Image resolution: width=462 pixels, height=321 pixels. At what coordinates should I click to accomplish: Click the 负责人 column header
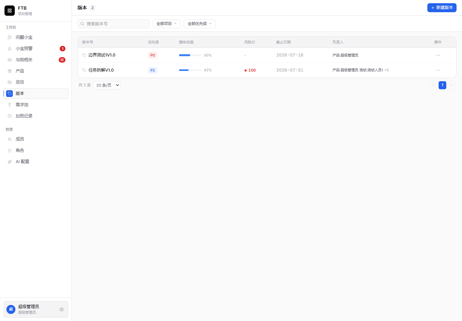click(x=338, y=42)
